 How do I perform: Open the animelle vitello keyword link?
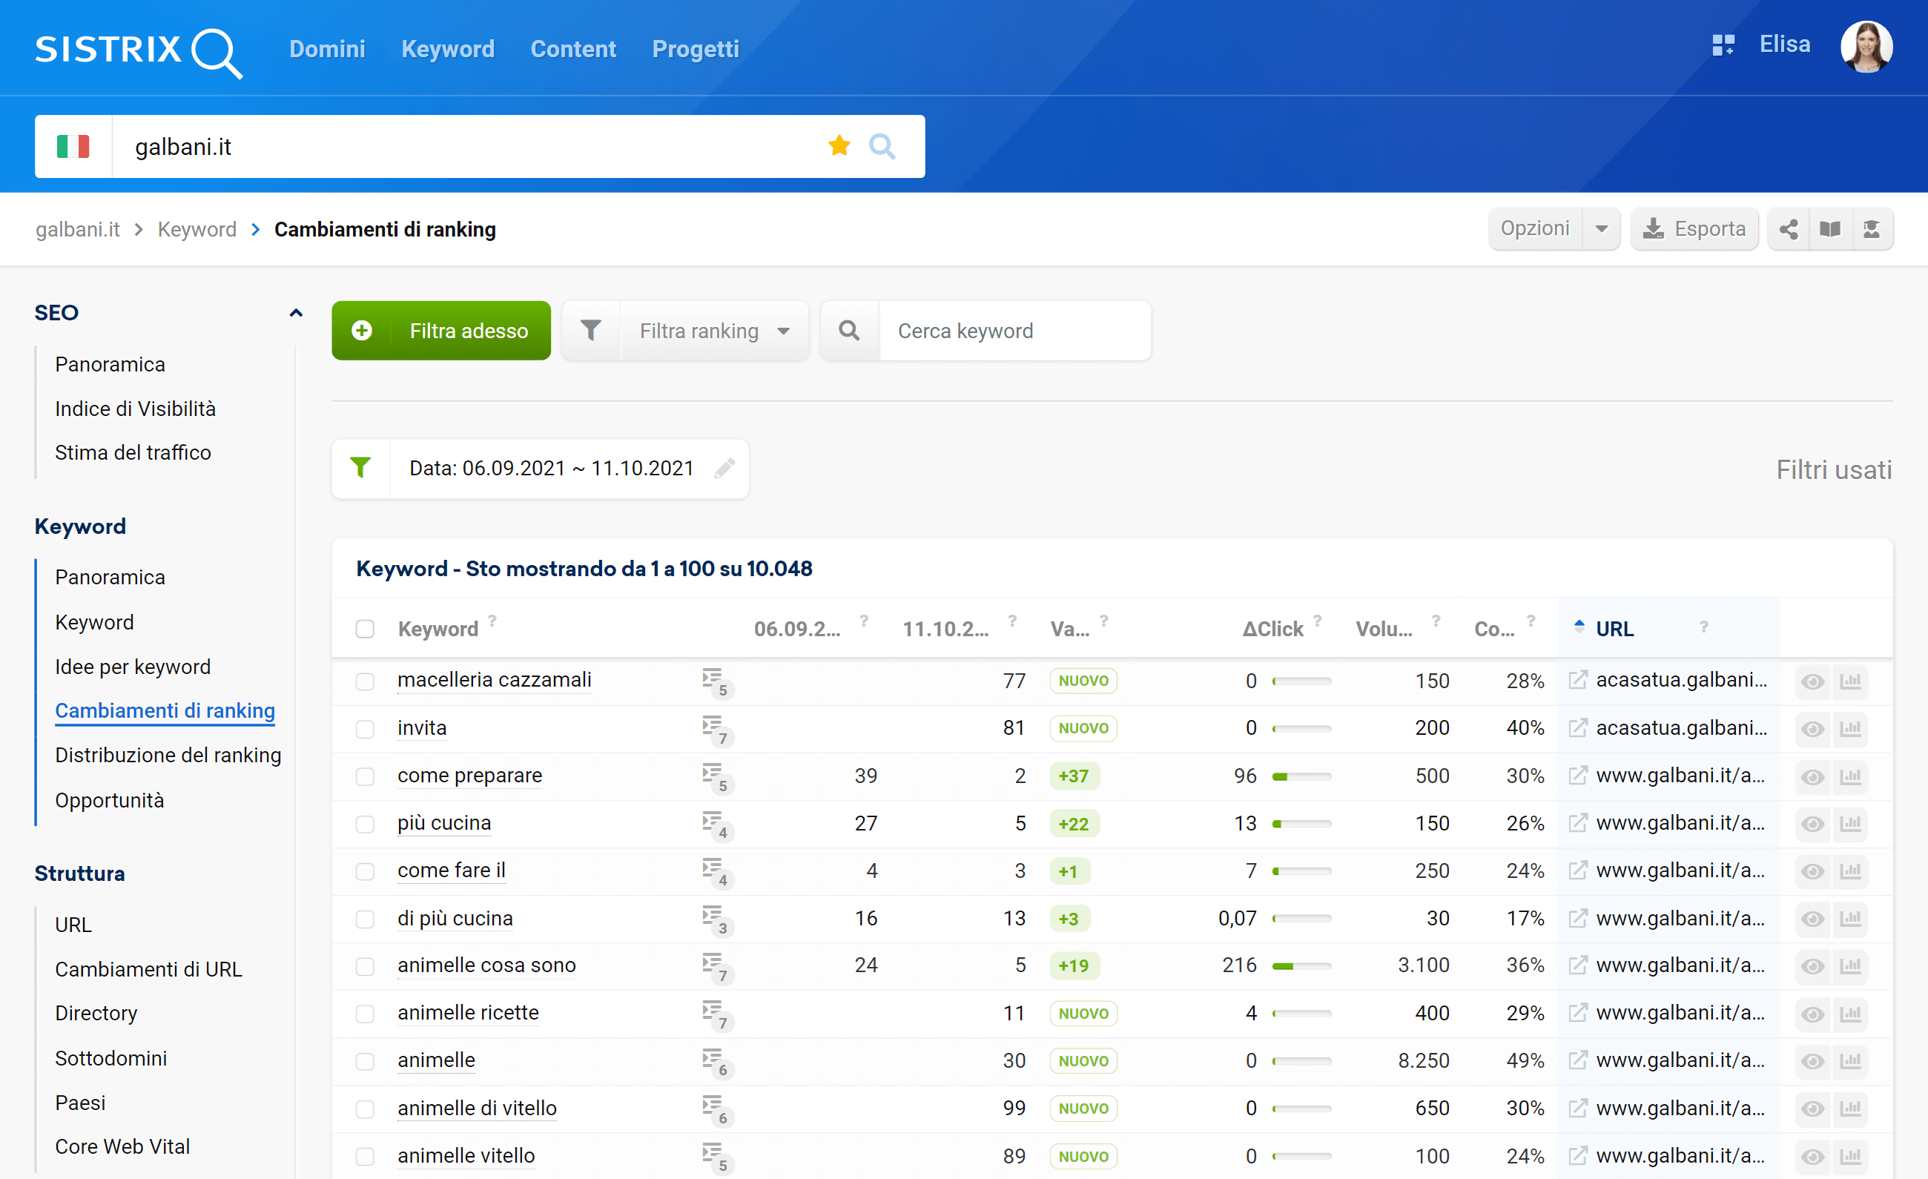coord(466,1155)
